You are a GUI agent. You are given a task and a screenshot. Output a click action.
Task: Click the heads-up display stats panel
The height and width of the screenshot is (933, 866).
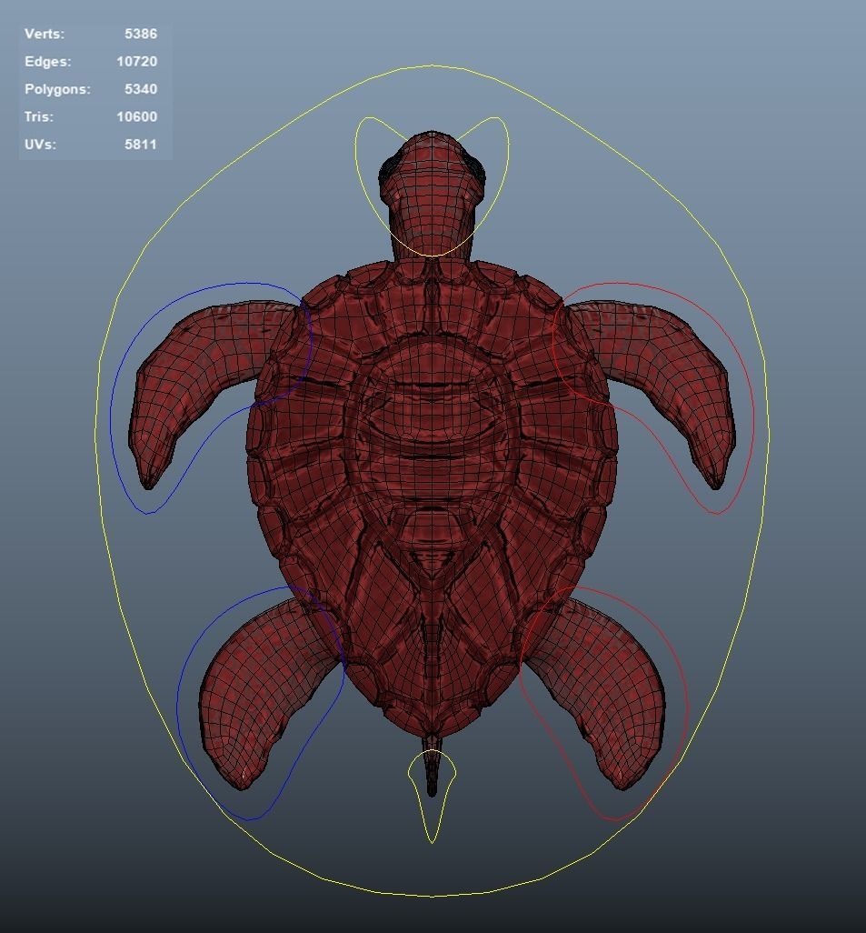[91, 88]
